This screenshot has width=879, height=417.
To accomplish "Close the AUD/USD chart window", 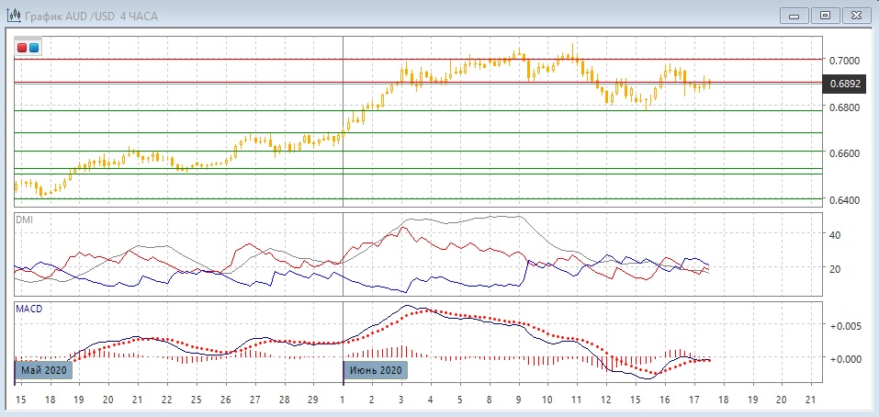I will 855,16.
